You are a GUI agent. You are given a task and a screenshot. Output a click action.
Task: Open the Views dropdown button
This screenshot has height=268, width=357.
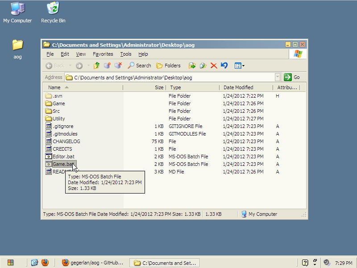(240, 66)
